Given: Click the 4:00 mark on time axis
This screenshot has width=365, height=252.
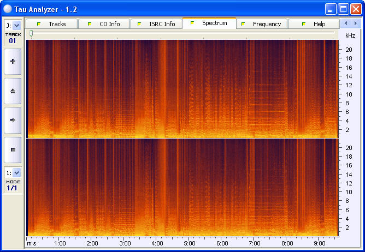Looking at the screenshot, I should (157, 243).
